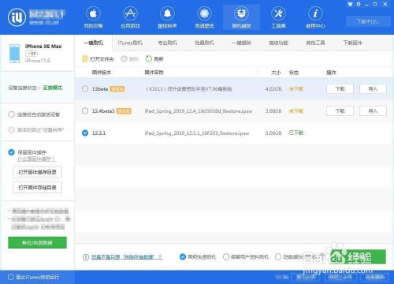This screenshot has width=394, height=284.
Task: Click the 4.02GB size cell
Action: coord(273,89)
